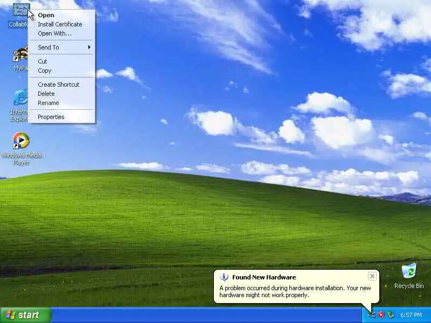This screenshot has width=431, height=323.
Task: Click the network connection tray icon
Action: point(371,315)
